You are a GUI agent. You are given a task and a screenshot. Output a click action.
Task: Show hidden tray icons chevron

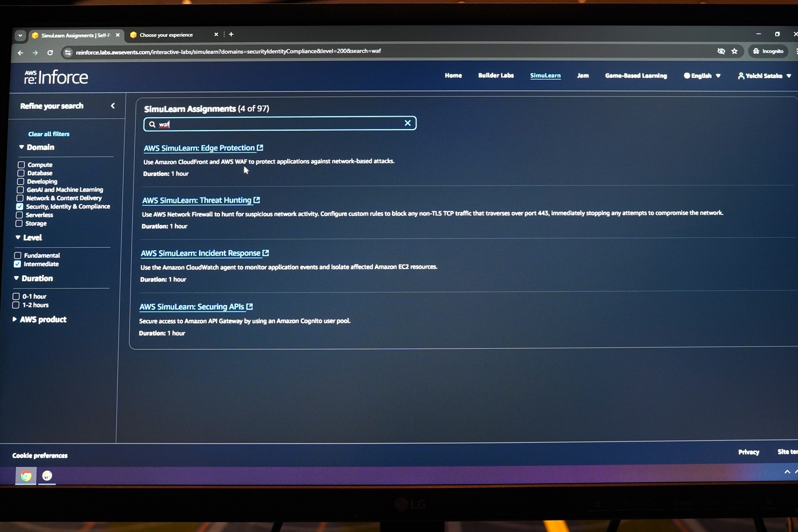point(787,472)
